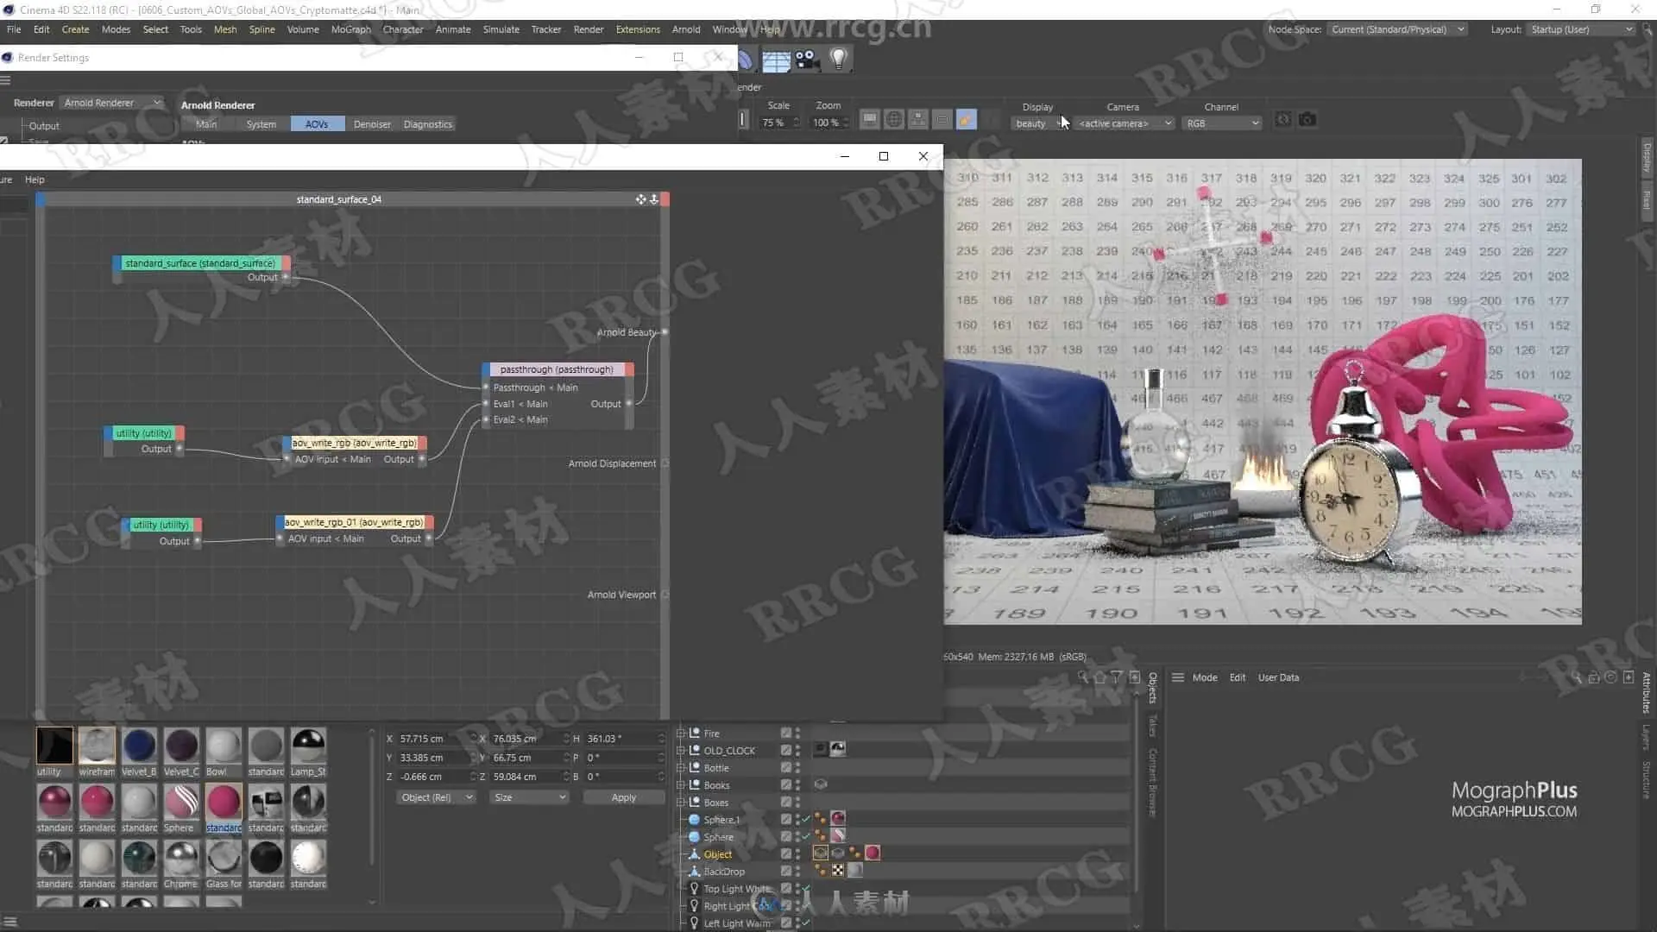Toggle visibility dots for Bottle object

[x=797, y=767]
